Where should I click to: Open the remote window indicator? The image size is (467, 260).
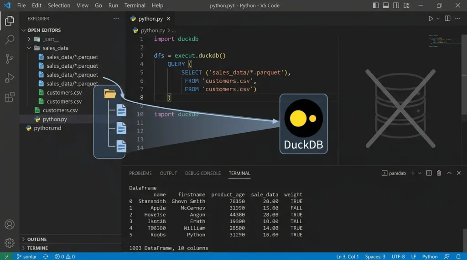point(6,256)
